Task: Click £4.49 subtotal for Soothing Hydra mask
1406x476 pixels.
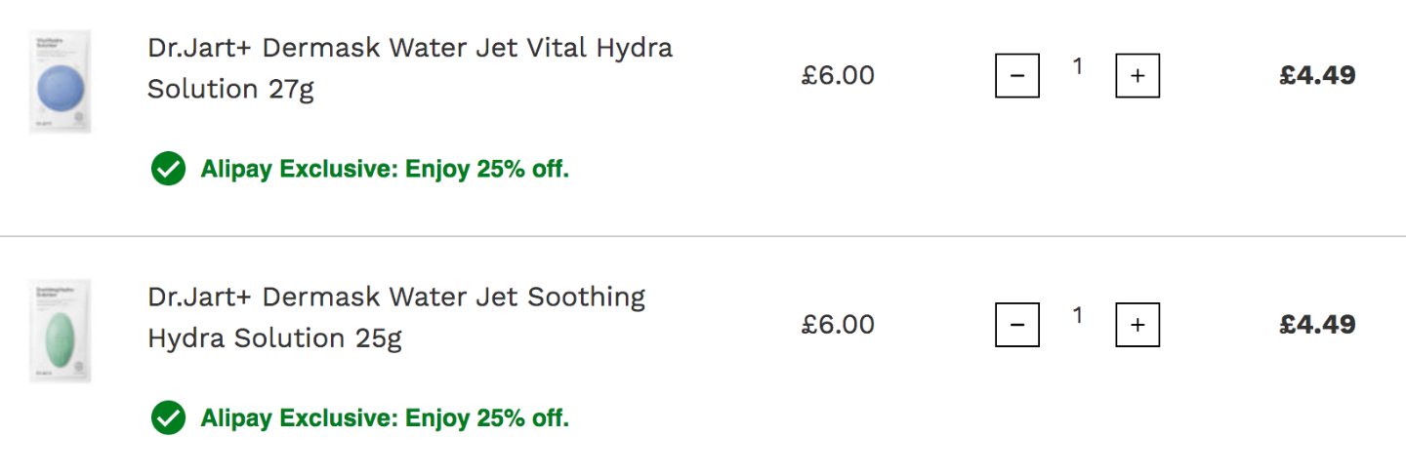Action: pyautogui.click(x=1317, y=324)
